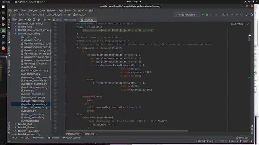Toggle the Pull Requests side tool window

[9, 68]
